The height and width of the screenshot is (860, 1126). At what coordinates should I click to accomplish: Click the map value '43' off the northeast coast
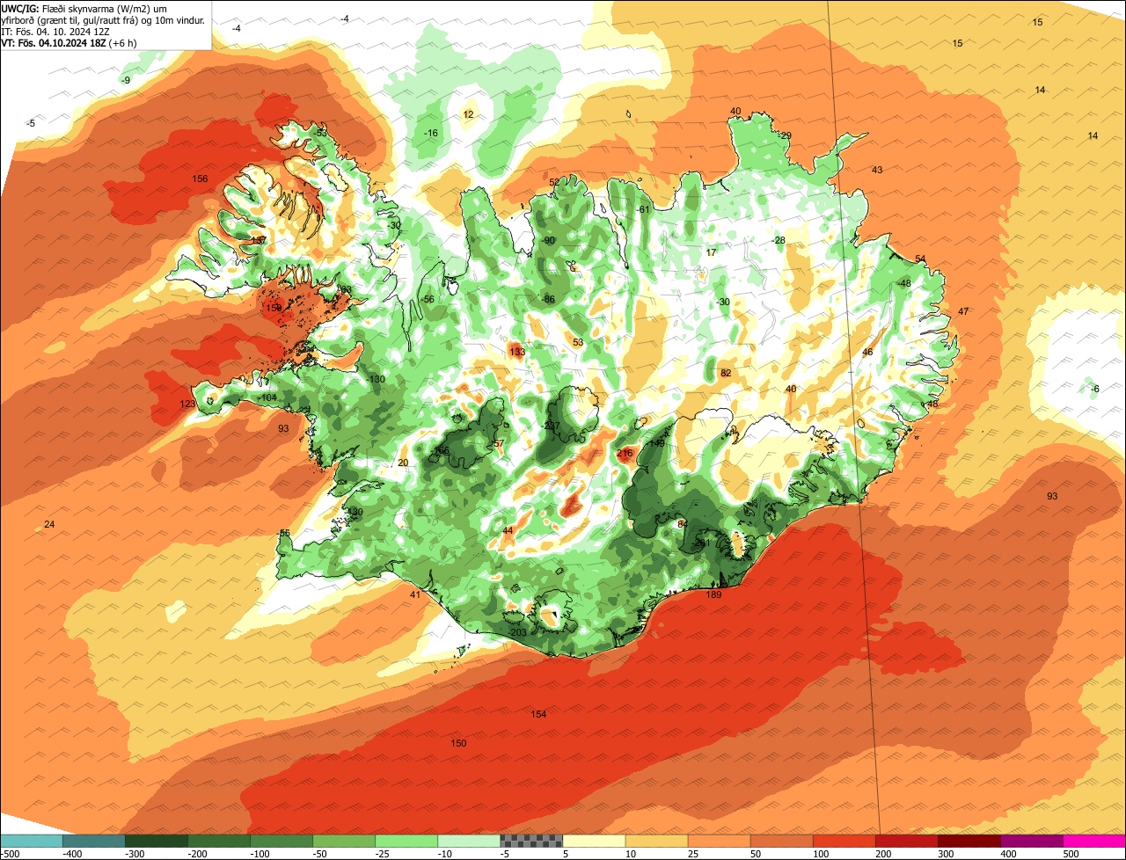click(877, 170)
